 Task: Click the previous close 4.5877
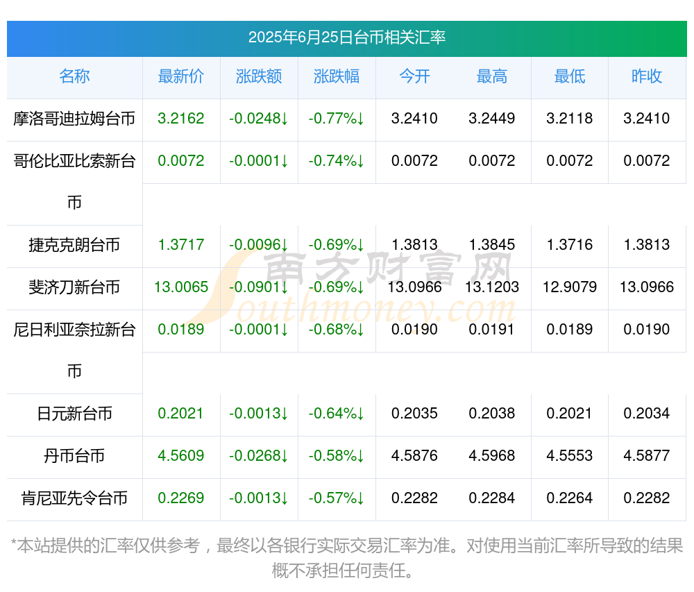[647, 456]
